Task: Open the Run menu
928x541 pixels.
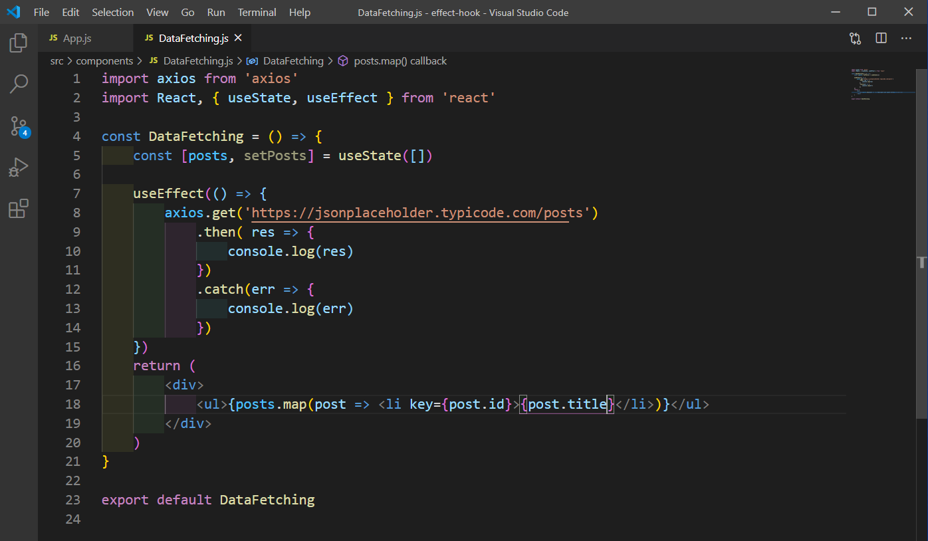Action: coord(216,12)
